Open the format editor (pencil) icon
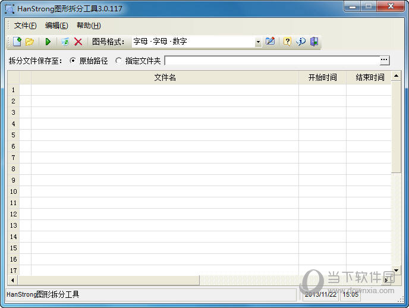409x308 pixels. [270, 42]
